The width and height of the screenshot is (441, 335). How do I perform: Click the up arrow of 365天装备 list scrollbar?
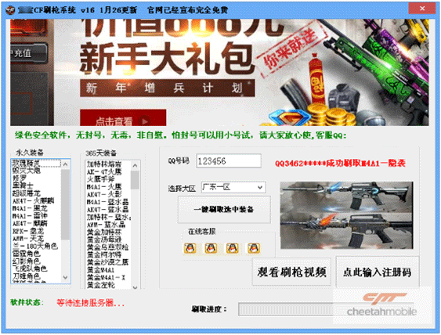[135, 165]
